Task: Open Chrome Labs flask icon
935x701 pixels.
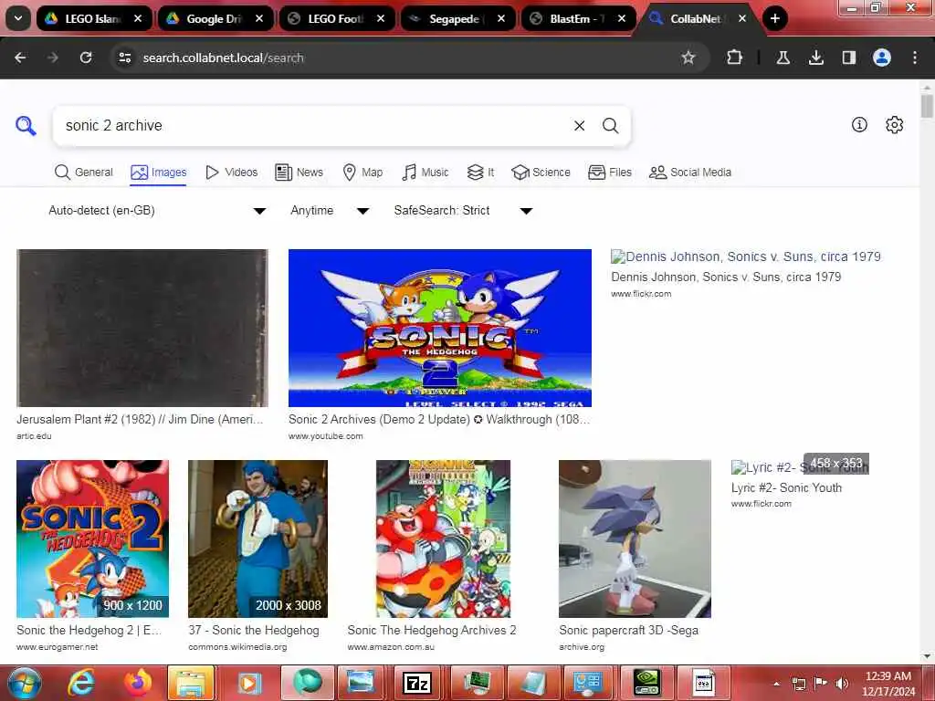Action: 783,58
